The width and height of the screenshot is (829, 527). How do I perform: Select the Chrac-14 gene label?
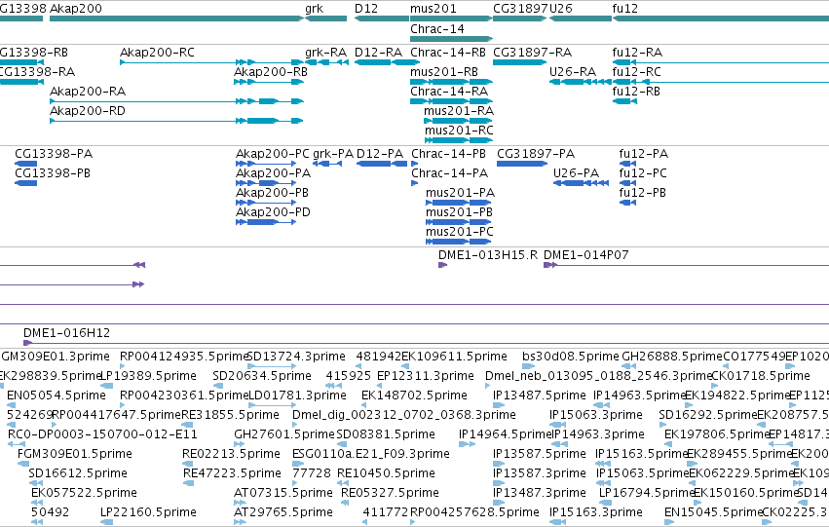point(437,28)
